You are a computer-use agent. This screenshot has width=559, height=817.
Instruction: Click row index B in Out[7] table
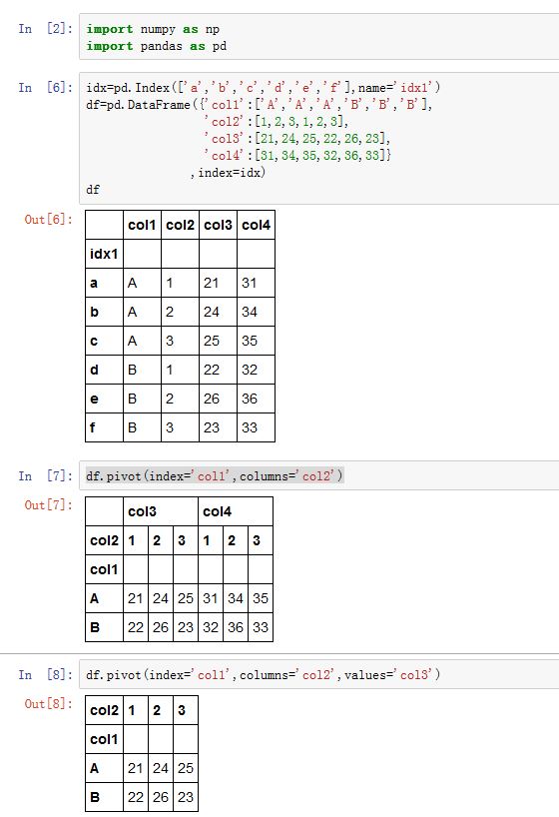point(104,627)
